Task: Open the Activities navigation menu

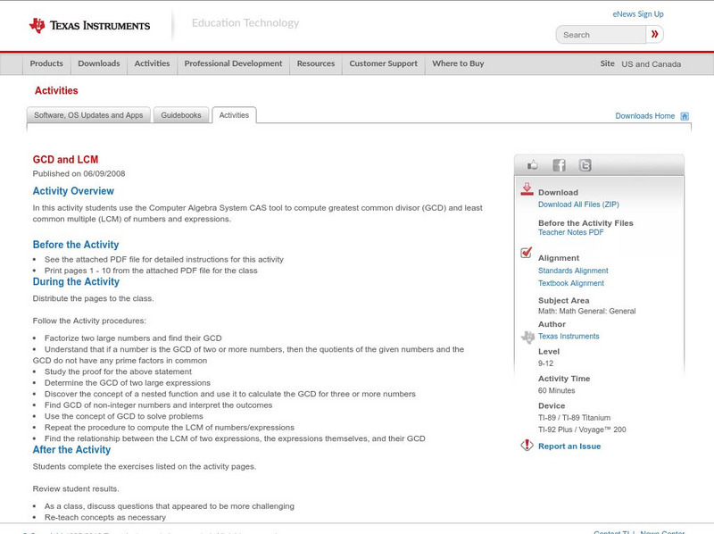Action: tap(152, 63)
